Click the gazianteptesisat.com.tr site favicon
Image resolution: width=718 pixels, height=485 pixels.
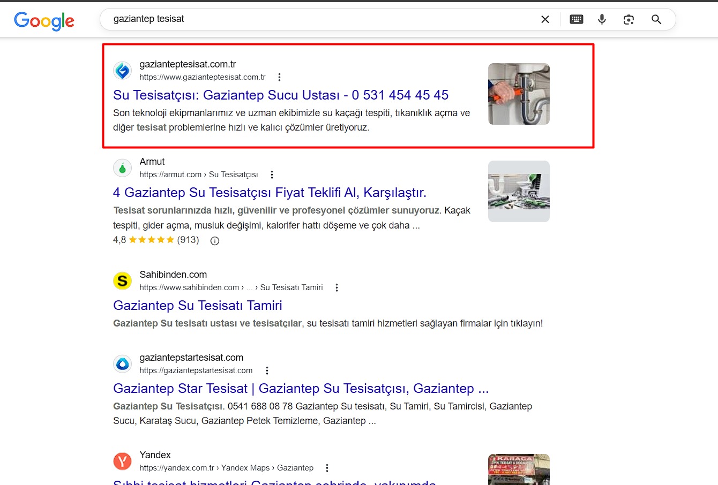[x=123, y=71]
